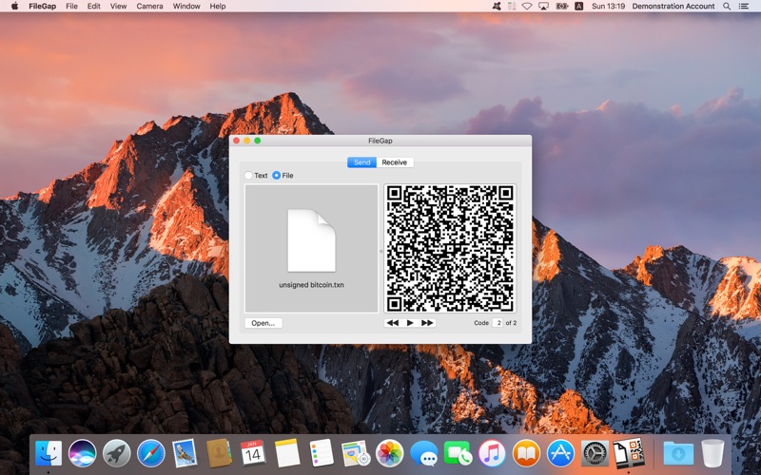Screen dimensions: 761x475
Task: Open App Store in the Dock
Action: point(560,453)
